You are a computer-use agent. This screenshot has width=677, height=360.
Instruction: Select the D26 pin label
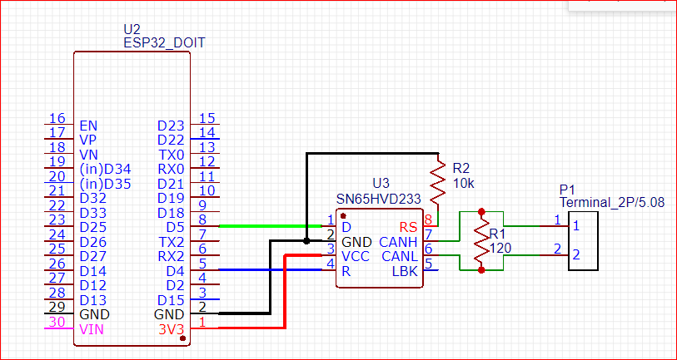click(x=92, y=242)
